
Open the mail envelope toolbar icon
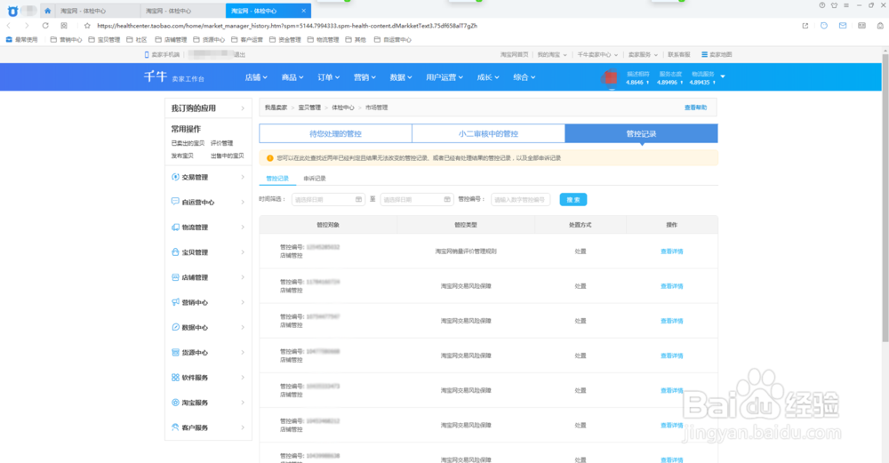(843, 26)
